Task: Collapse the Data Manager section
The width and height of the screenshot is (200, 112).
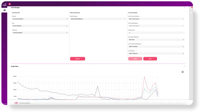Action: coord(184,7)
